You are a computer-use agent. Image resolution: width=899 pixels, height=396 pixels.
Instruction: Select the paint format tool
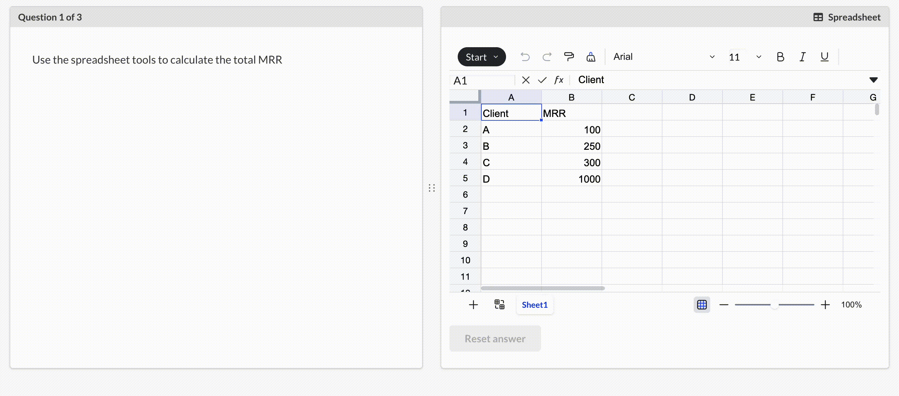point(569,57)
